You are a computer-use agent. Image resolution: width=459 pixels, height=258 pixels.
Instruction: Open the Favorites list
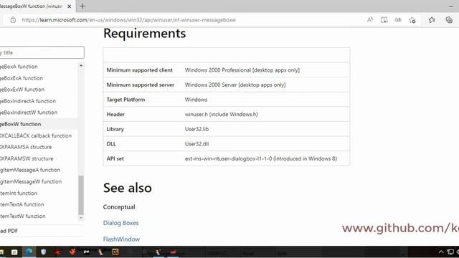point(432,20)
